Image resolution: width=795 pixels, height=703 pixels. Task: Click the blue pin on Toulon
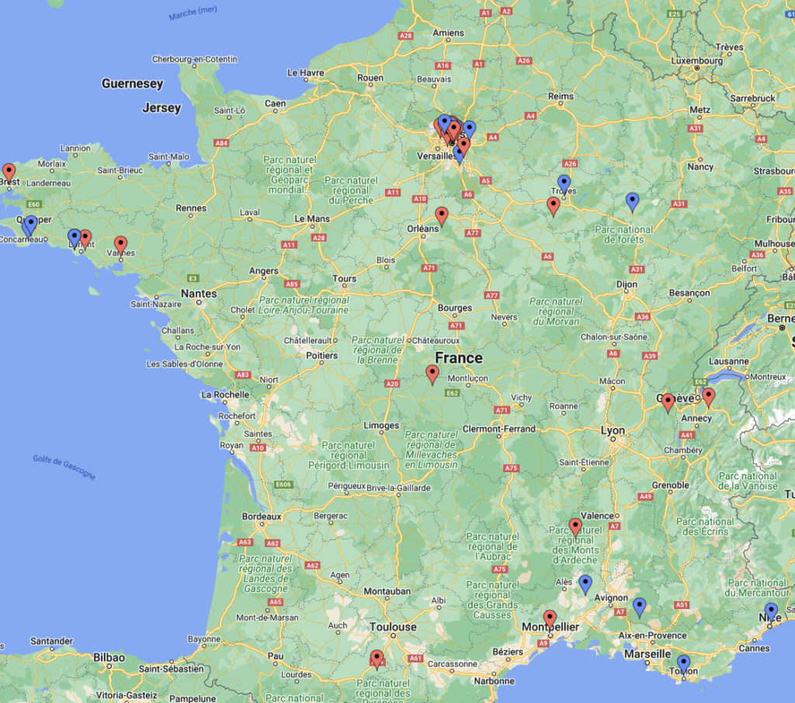pyautogui.click(x=683, y=663)
